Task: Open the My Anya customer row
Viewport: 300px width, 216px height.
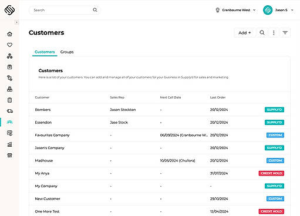Action: (159, 173)
